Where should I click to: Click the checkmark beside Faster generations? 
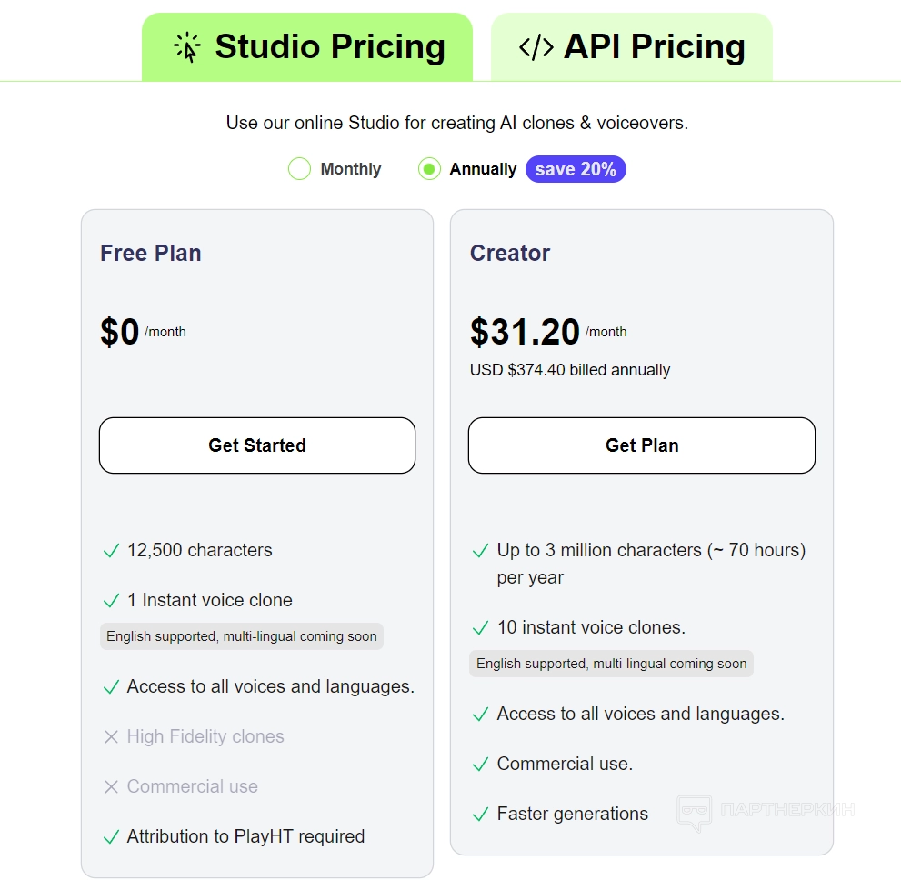[x=481, y=815]
